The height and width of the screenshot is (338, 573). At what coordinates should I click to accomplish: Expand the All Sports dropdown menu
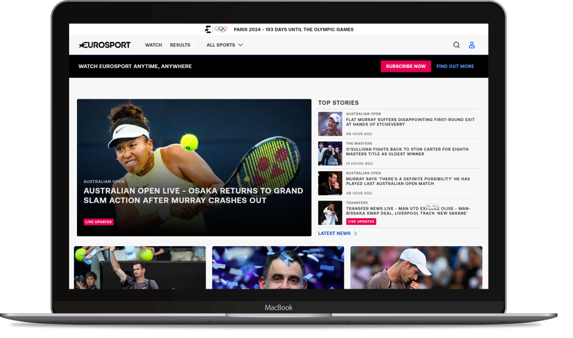click(224, 45)
